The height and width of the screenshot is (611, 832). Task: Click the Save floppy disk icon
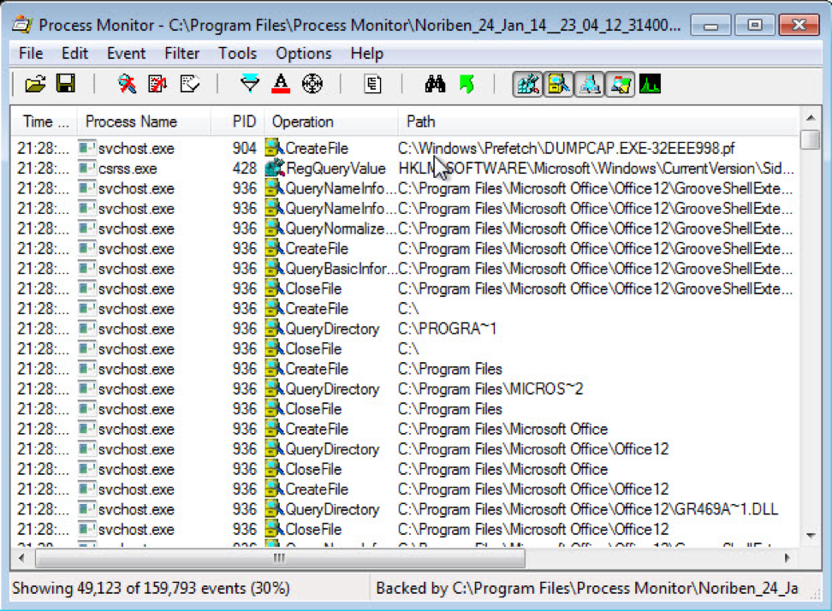click(65, 84)
